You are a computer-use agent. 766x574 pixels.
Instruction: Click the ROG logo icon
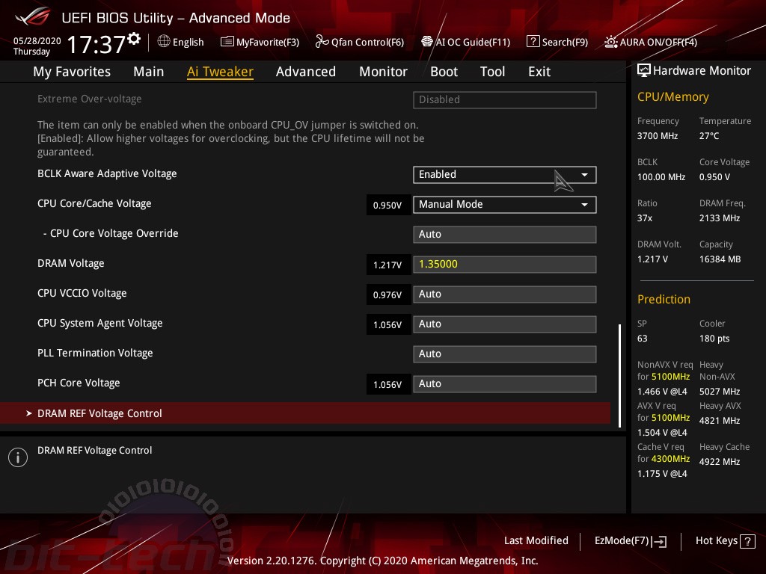click(x=32, y=16)
